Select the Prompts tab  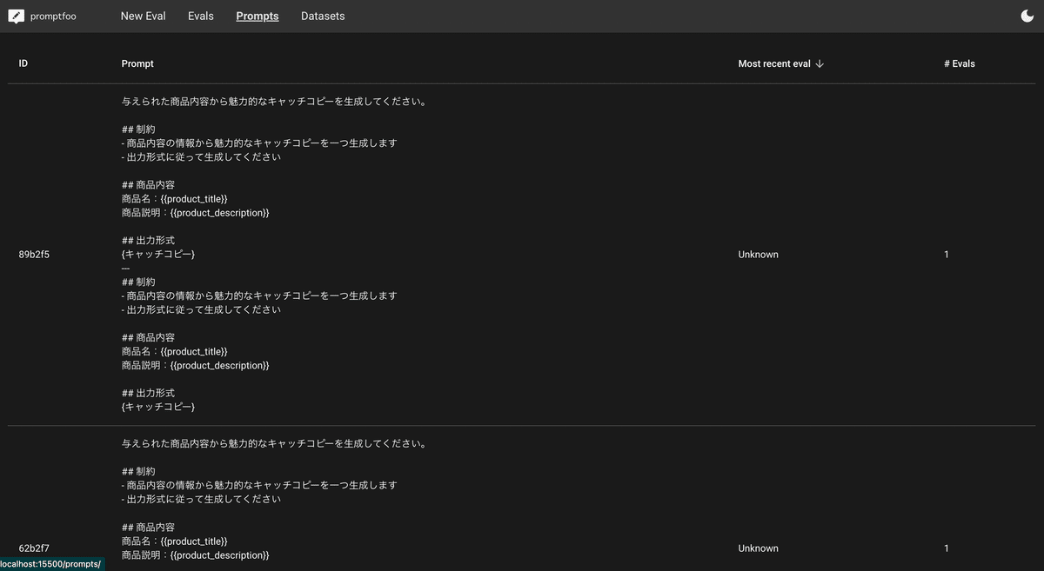tap(257, 15)
